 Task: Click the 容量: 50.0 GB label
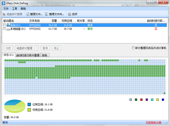tap(11, 117)
